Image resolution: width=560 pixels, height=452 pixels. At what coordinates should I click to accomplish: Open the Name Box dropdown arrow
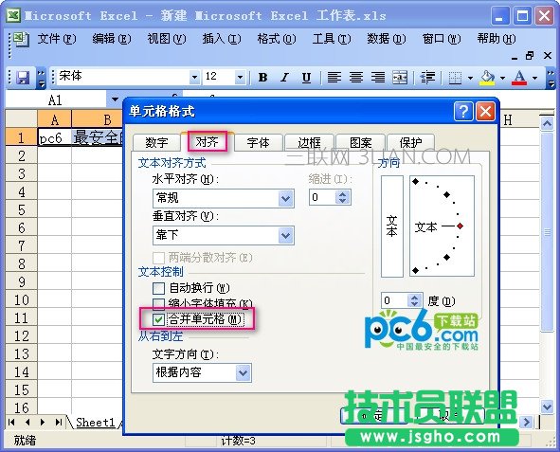pos(115,99)
